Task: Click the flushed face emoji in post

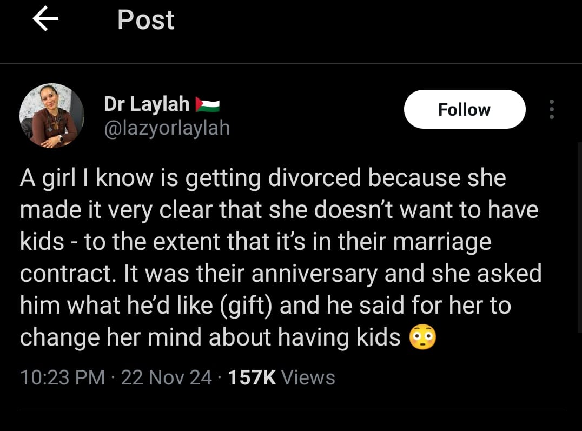Action: pyautogui.click(x=423, y=338)
